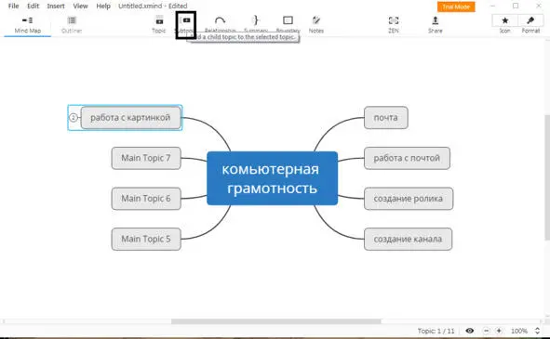Open the Share options

(435, 24)
